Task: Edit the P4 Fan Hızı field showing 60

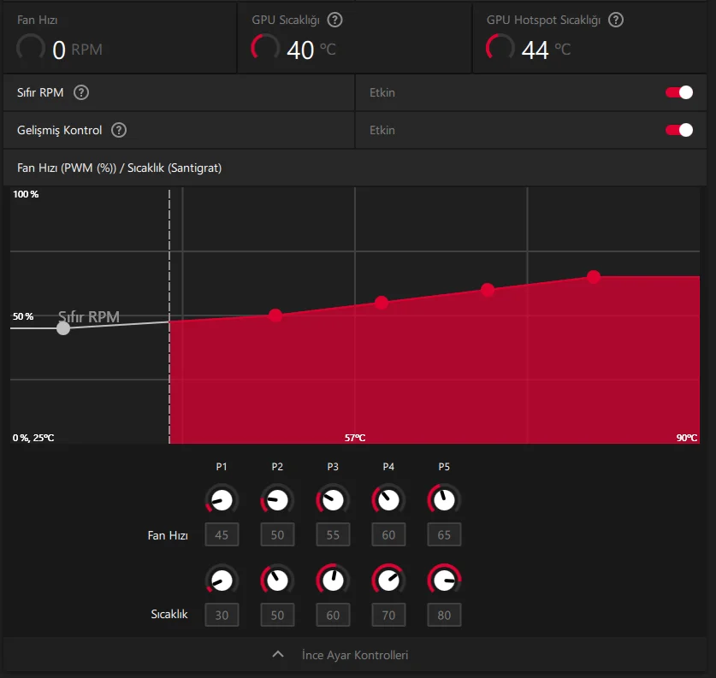Action: click(388, 534)
